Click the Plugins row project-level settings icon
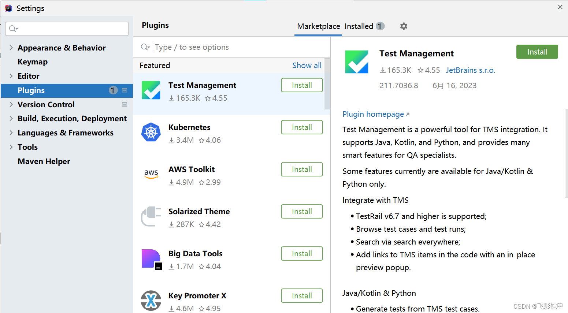The height and width of the screenshot is (313, 568). click(125, 90)
